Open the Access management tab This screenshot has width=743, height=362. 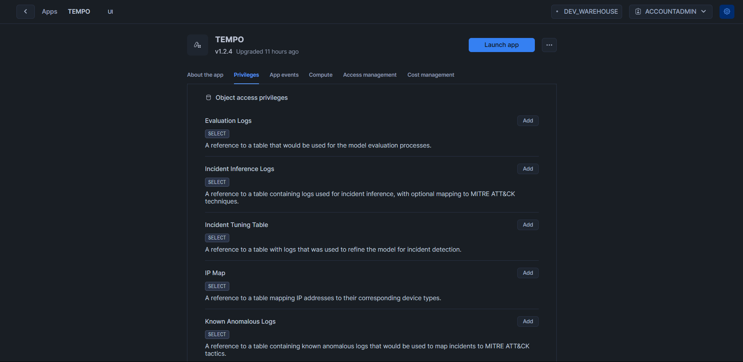[370, 75]
